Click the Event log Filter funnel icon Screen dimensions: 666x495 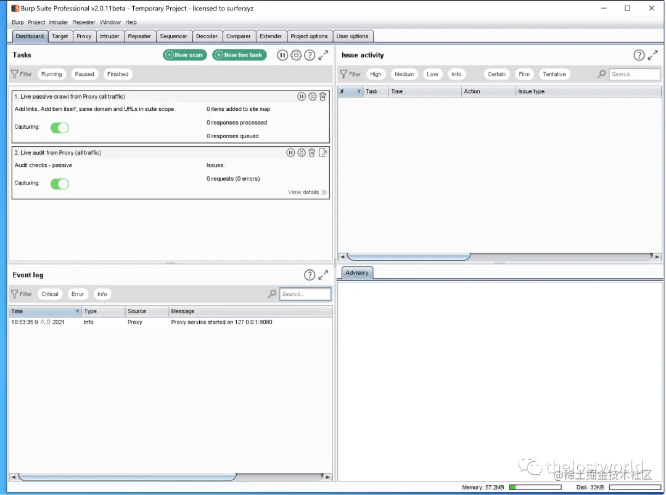click(14, 294)
